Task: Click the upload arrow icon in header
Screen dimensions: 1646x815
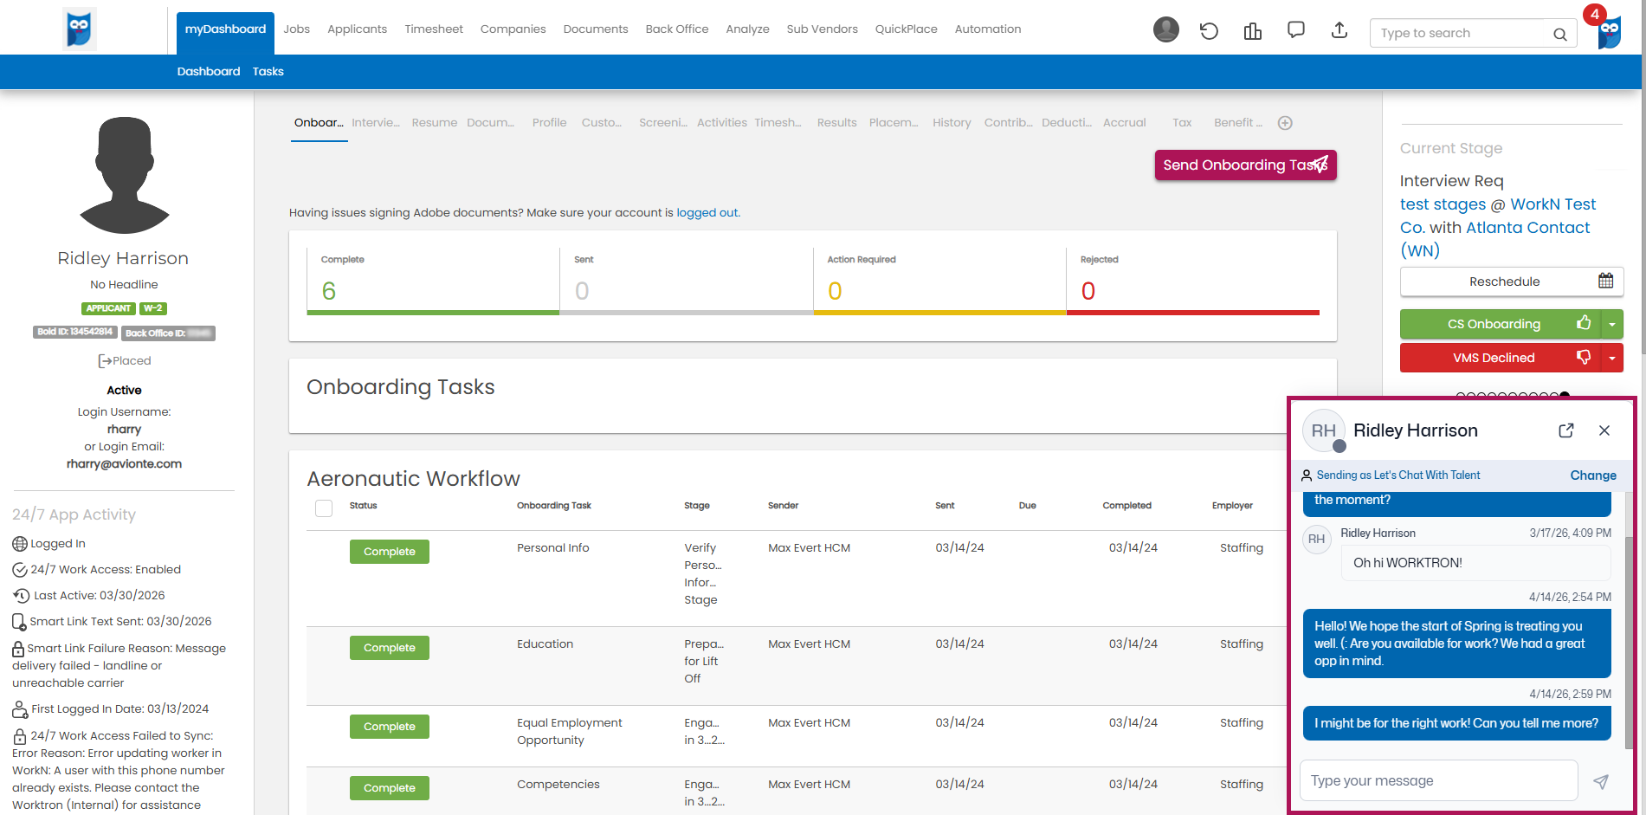Action: tap(1339, 30)
